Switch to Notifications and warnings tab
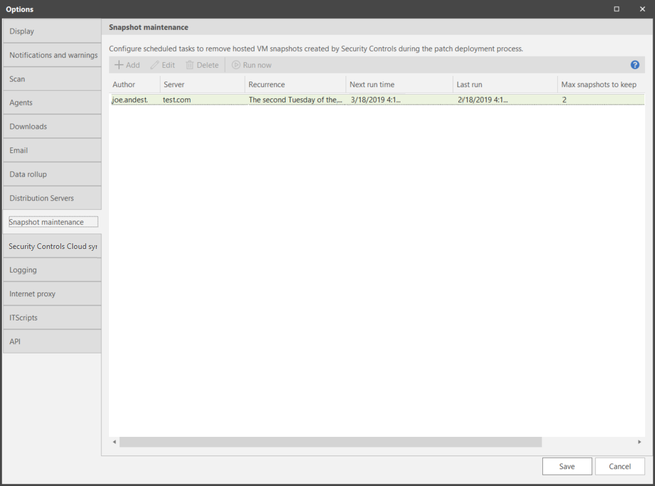This screenshot has width=655, height=486. 52,55
